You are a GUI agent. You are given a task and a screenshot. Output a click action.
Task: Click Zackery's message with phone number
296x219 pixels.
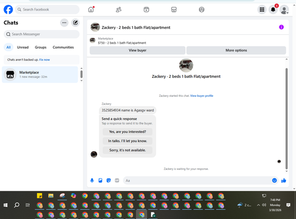[128, 110]
